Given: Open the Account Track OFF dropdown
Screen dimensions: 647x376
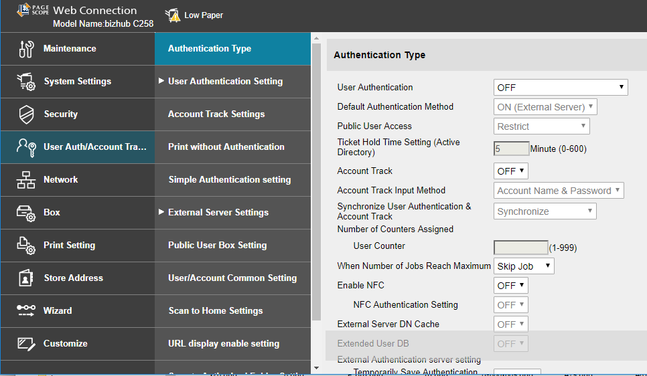Looking at the screenshot, I should [x=510, y=171].
